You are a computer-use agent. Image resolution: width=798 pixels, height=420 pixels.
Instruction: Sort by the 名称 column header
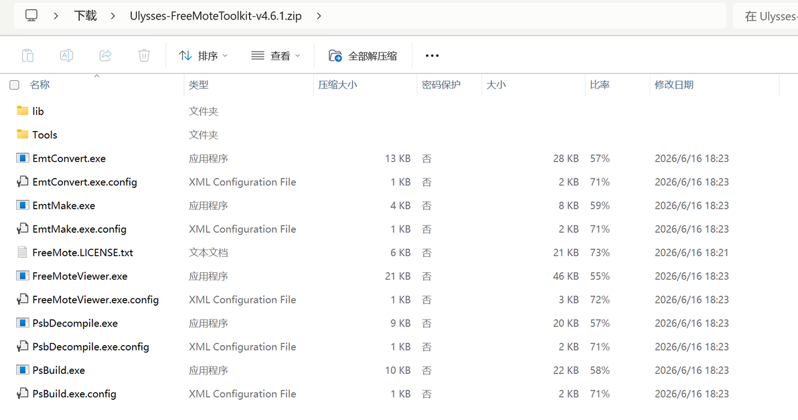(x=39, y=85)
